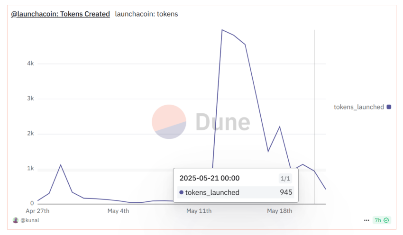Open the three-dots options menu
Screen dimensions: 403x235
(366, 220)
